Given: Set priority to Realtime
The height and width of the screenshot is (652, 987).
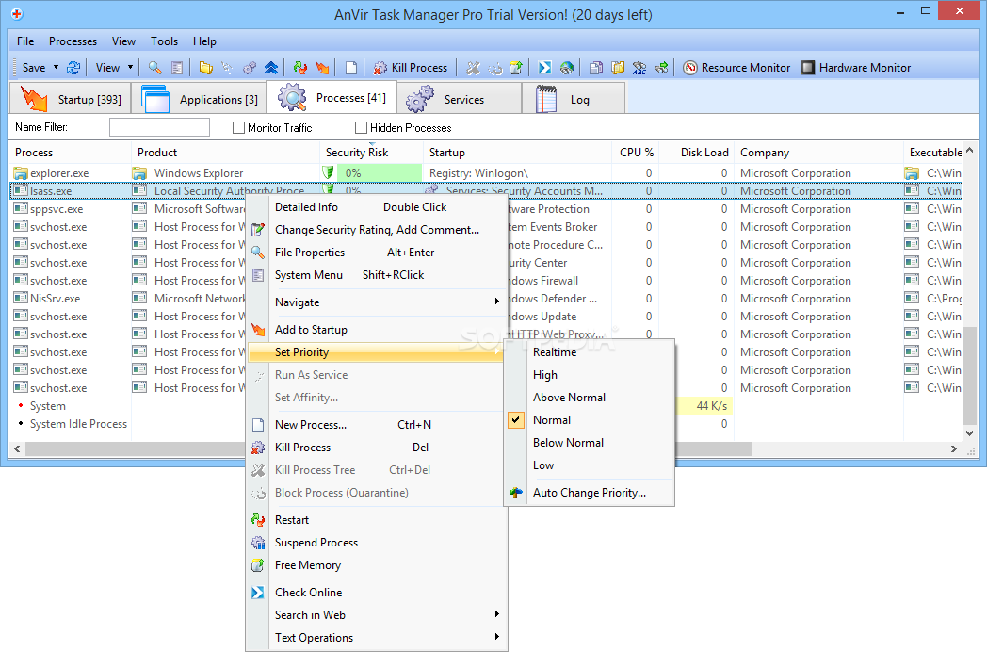Looking at the screenshot, I should (x=590, y=352).
